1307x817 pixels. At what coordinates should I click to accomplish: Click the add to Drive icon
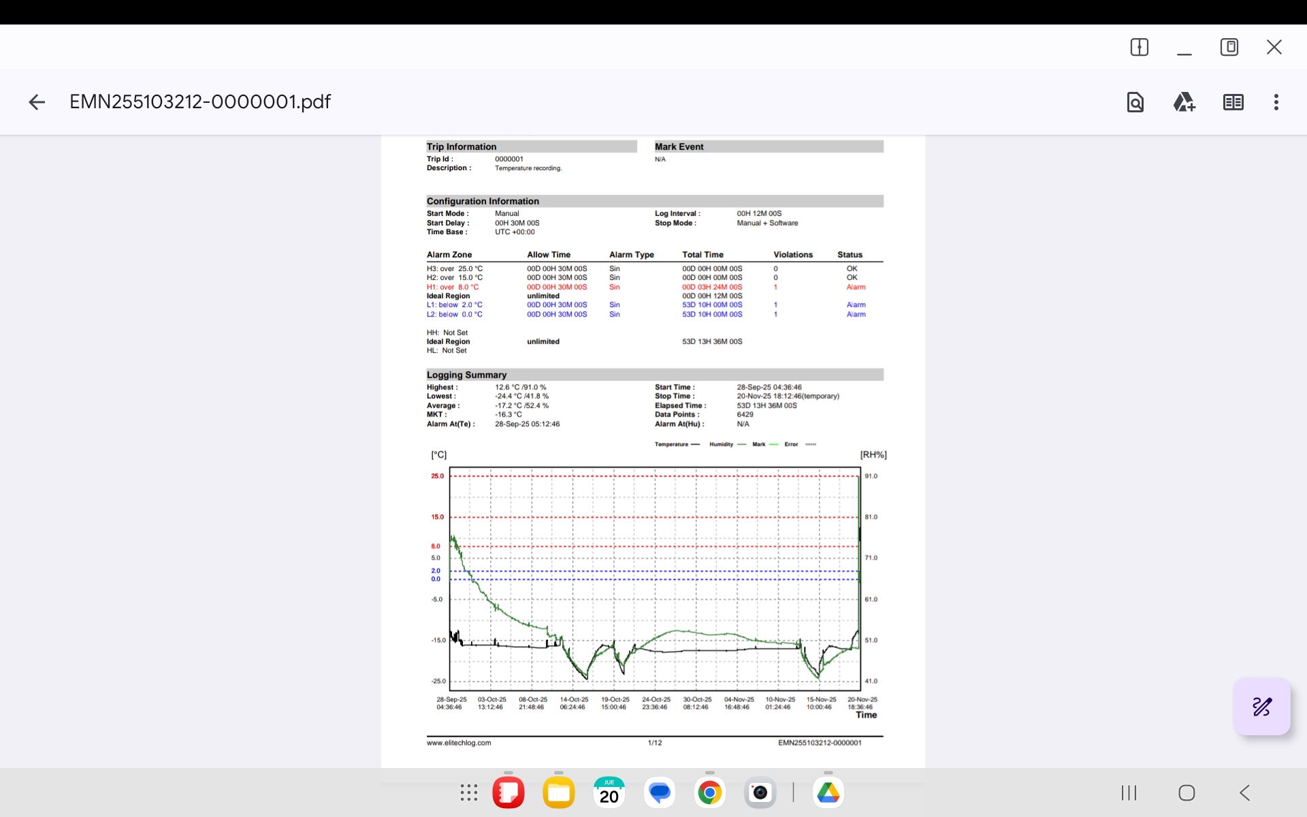point(1184,102)
